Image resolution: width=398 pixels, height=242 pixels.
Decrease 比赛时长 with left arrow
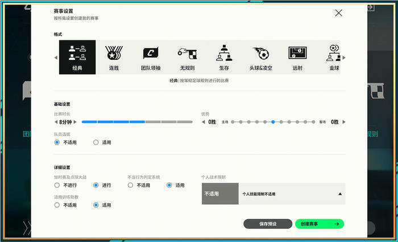pyautogui.click(x=56, y=122)
